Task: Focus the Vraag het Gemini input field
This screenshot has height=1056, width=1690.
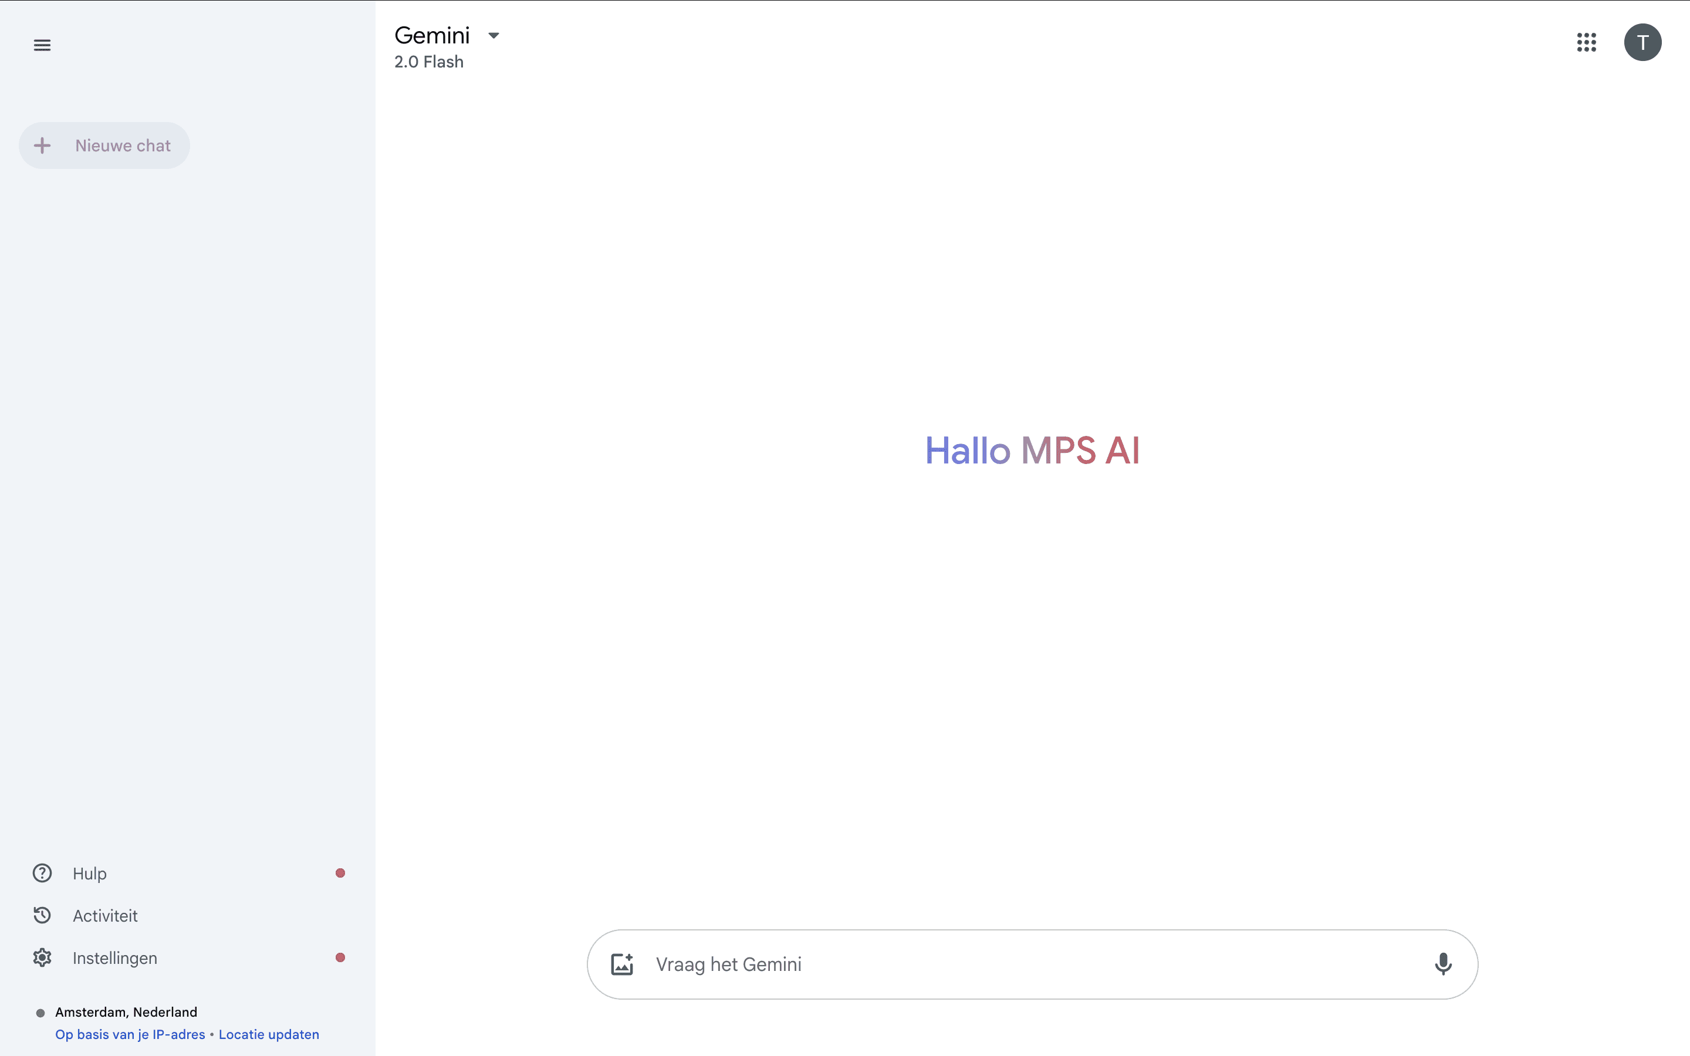Action: tap(1032, 964)
